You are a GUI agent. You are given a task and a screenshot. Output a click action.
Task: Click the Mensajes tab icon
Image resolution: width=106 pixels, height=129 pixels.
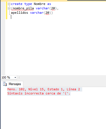(5, 84)
